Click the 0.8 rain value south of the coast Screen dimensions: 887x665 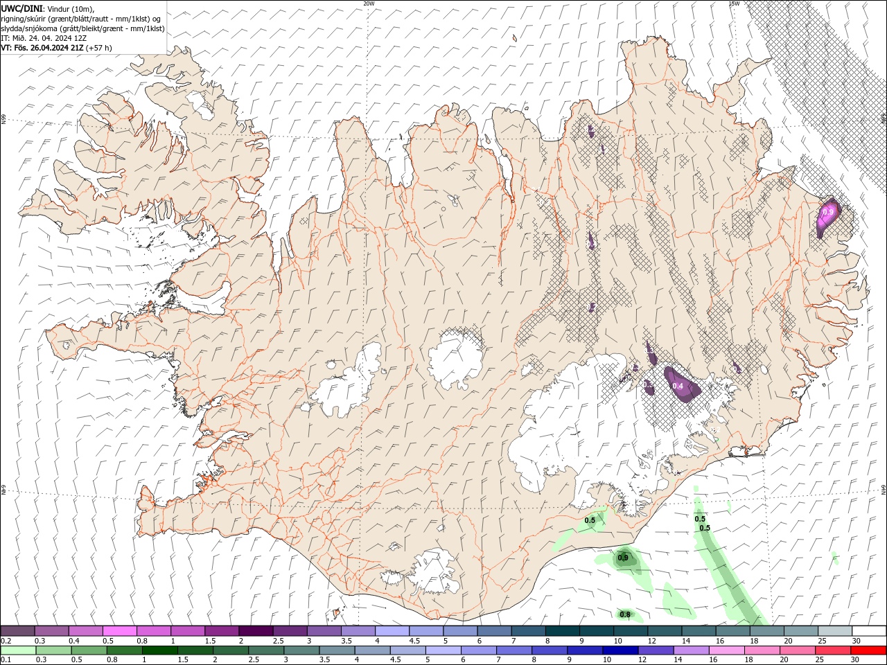click(x=625, y=614)
